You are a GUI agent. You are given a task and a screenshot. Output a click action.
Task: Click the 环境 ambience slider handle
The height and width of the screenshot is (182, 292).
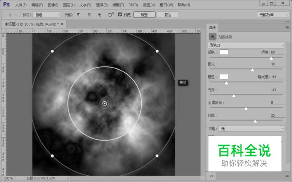[x=255, y=122]
